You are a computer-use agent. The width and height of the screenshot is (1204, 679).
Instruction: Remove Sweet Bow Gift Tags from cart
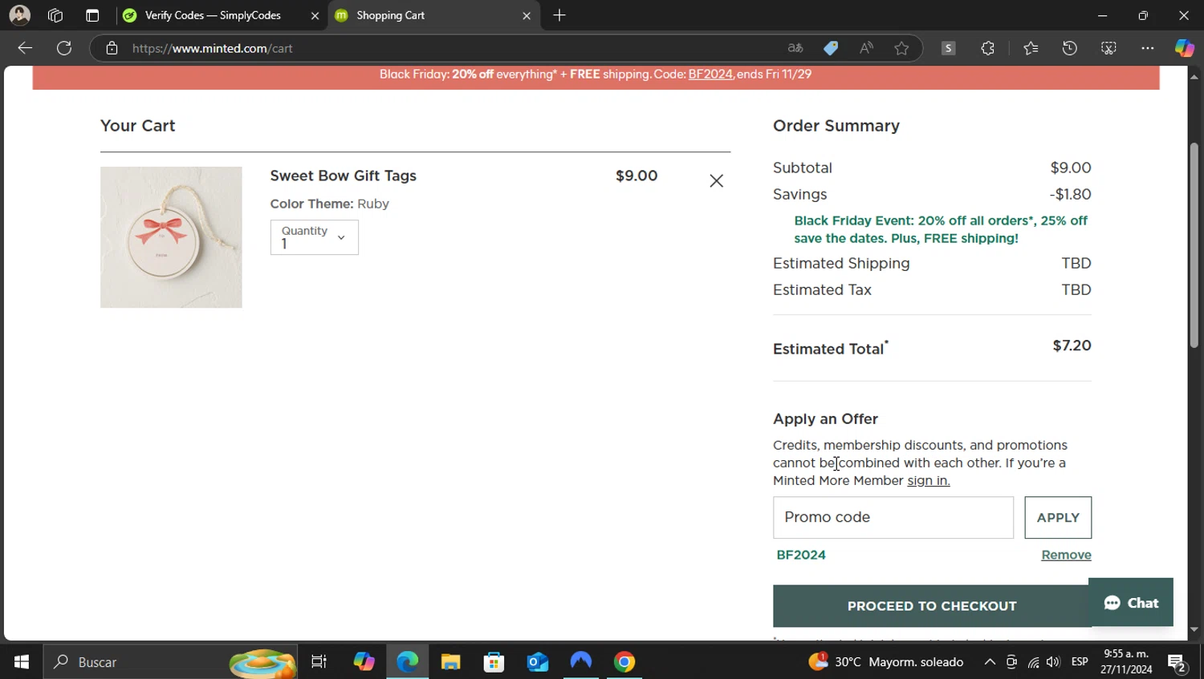click(x=716, y=181)
